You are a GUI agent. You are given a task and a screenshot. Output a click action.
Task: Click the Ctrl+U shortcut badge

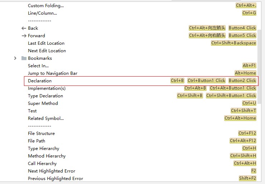point(249,103)
